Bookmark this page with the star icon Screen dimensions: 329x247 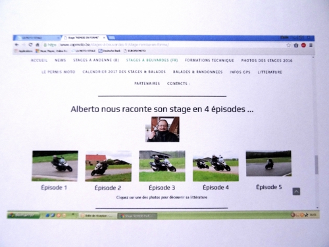tap(288, 45)
